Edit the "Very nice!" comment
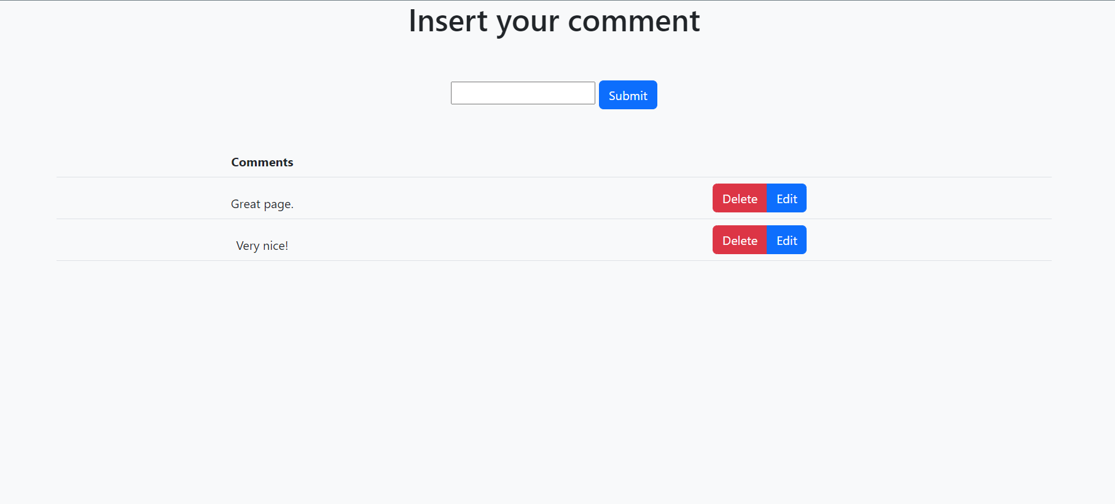 click(786, 240)
